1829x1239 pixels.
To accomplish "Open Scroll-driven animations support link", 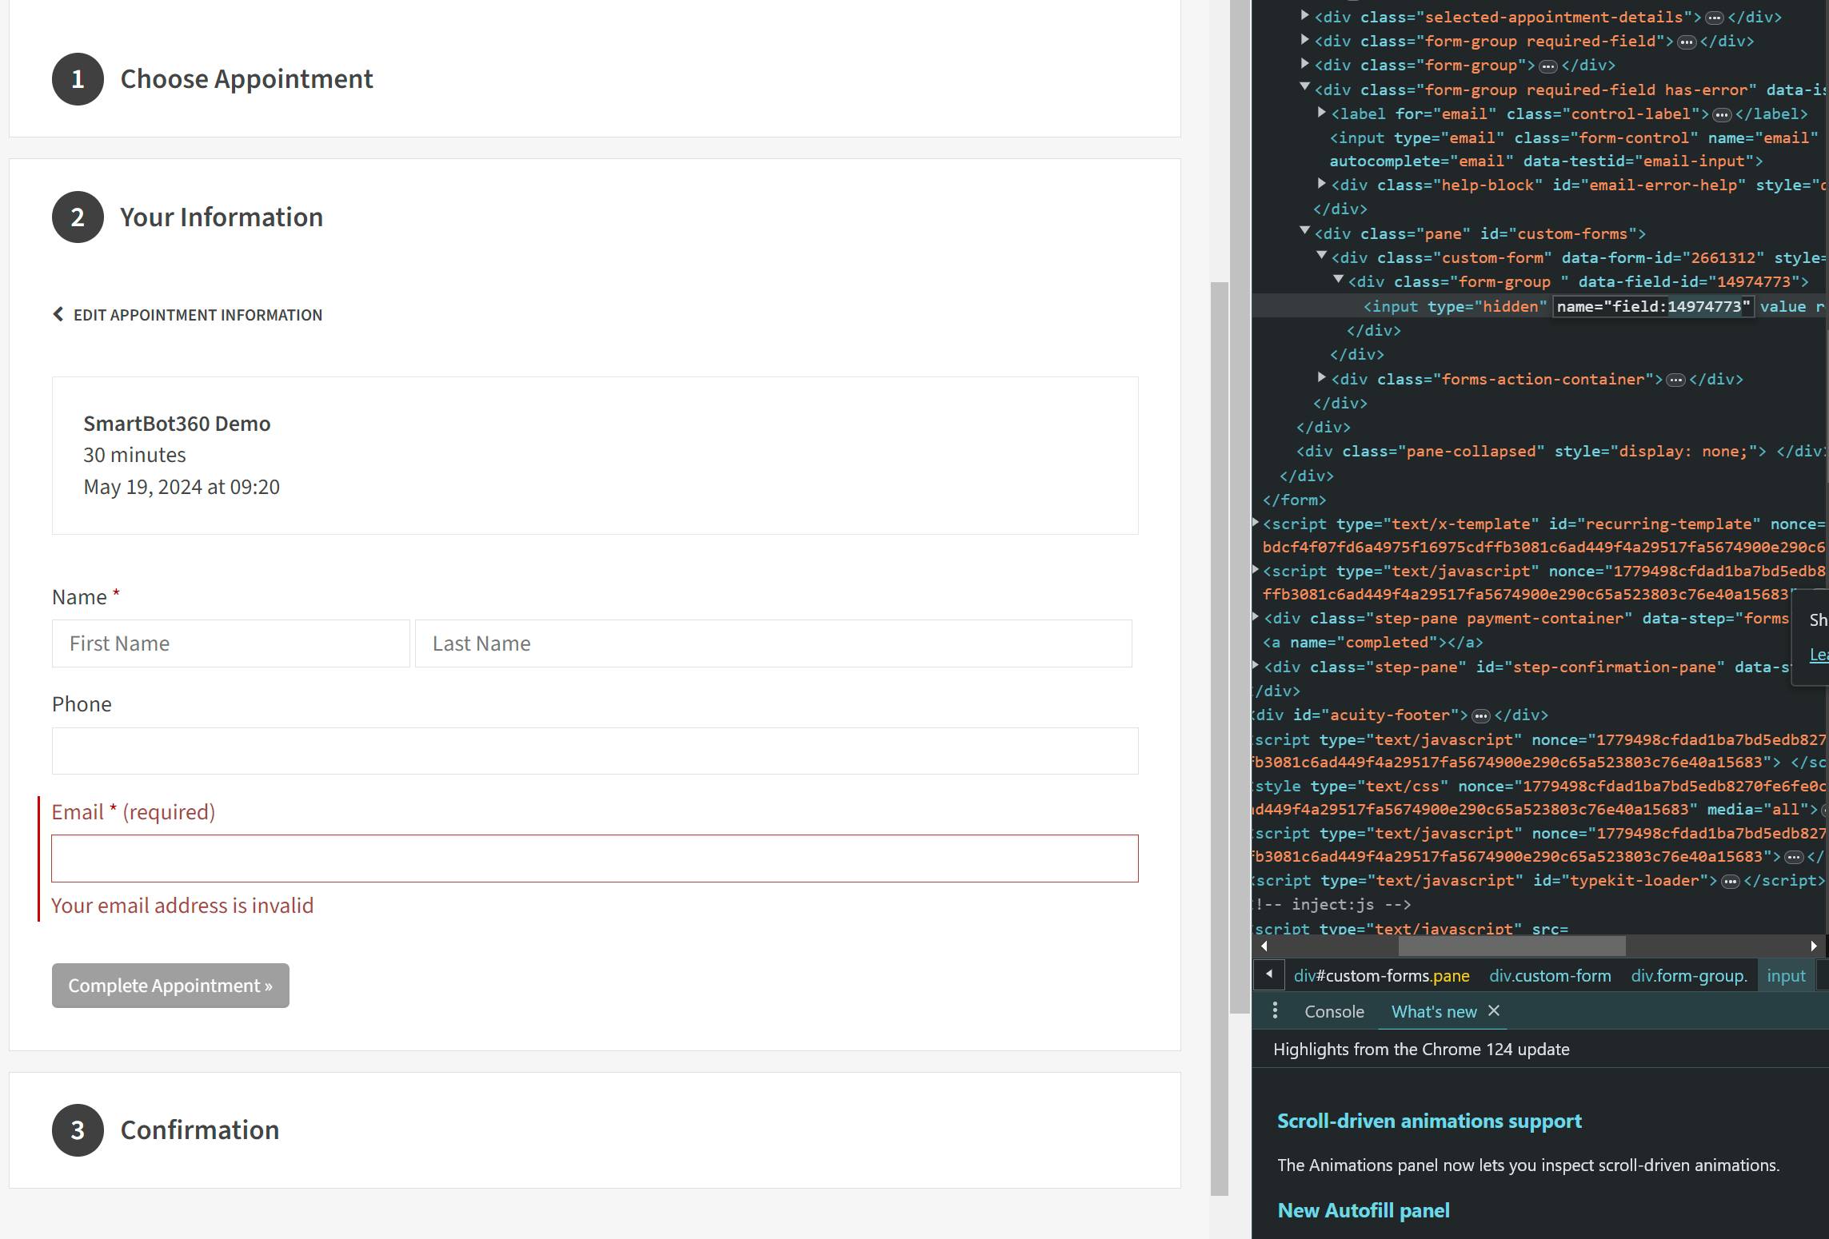I will pyautogui.click(x=1429, y=1121).
